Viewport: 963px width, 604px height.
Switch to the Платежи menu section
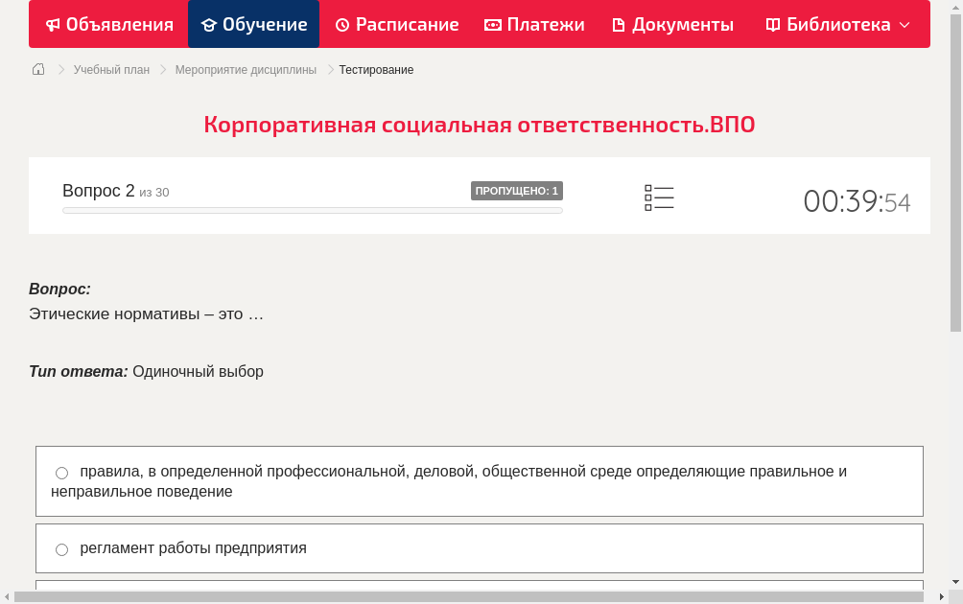[534, 24]
